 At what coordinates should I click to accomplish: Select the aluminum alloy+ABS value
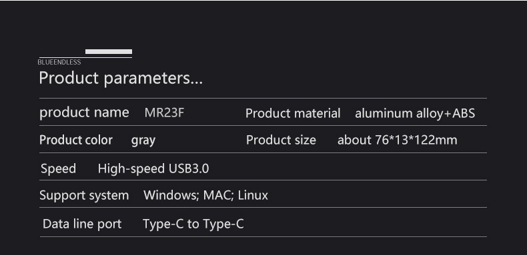tap(415, 113)
